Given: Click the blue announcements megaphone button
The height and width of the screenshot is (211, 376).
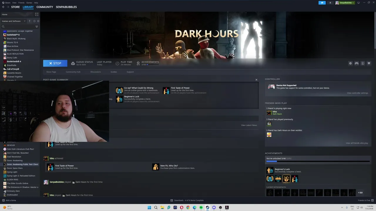Looking at the screenshot, I should 322,3.
